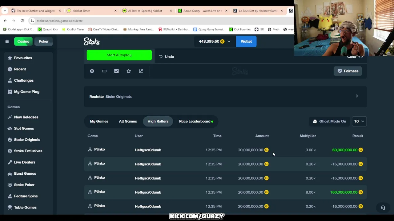Click the 160,000,000.00 result value
Image resolution: width=394 pixels, height=221 pixels.
tap(344, 192)
